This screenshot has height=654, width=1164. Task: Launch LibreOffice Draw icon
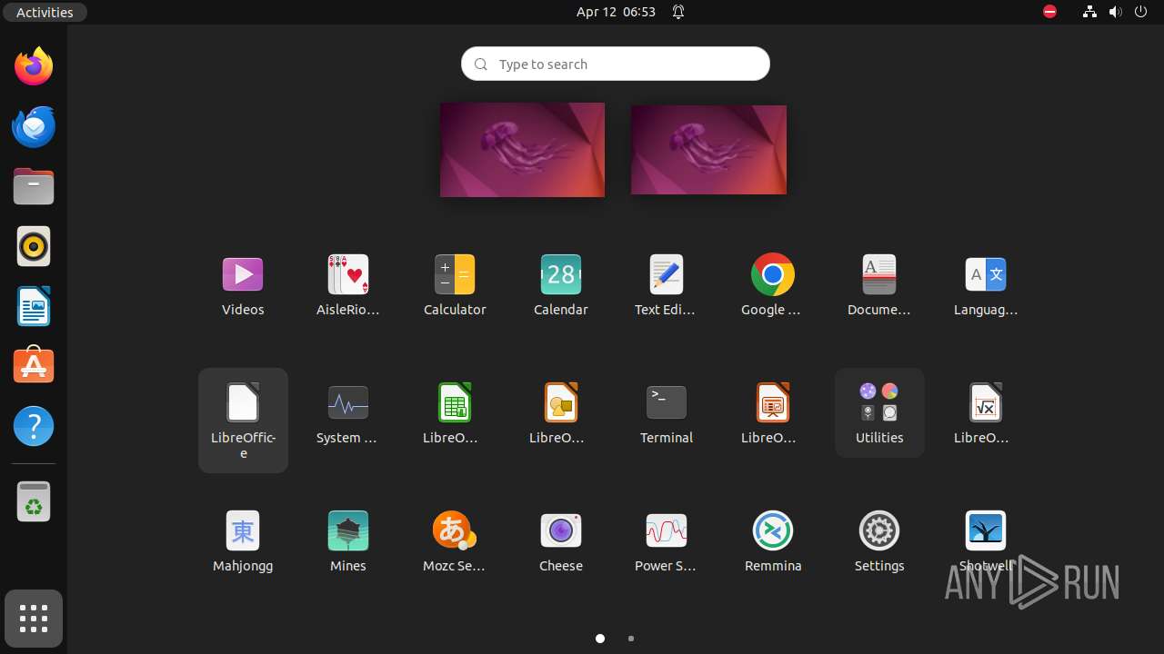pyautogui.click(x=561, y=413)
